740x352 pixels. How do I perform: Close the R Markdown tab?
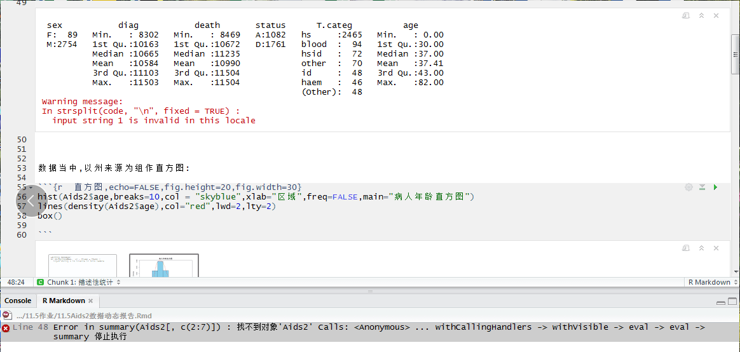click(x=91, y=301)
